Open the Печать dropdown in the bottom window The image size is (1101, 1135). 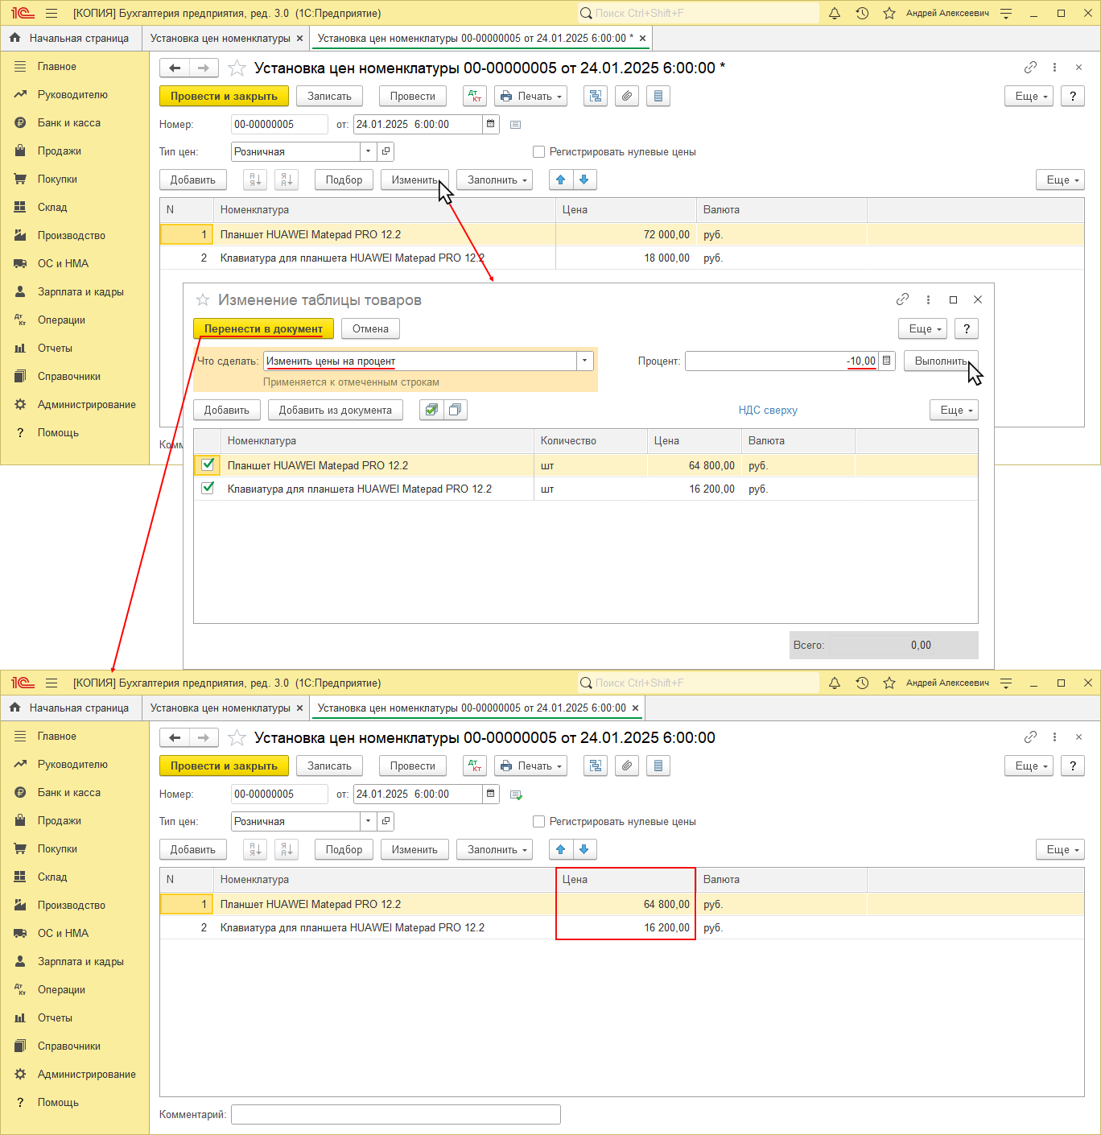(530, 766)
